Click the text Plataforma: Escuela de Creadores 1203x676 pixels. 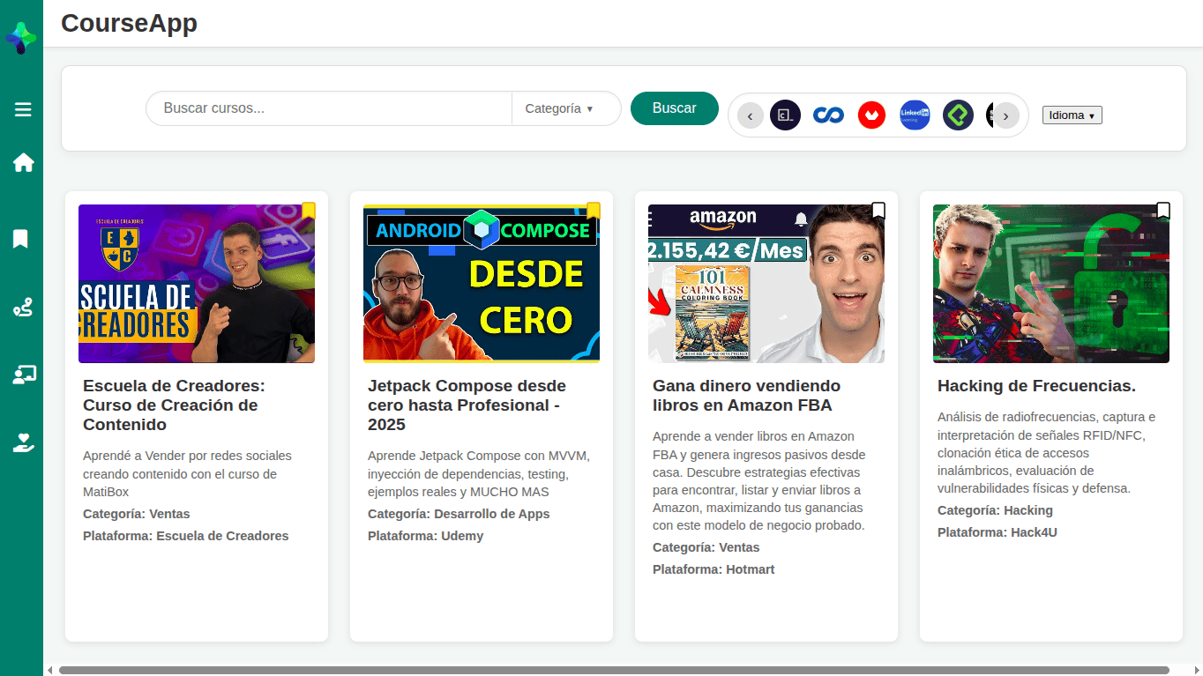(186, 536)
